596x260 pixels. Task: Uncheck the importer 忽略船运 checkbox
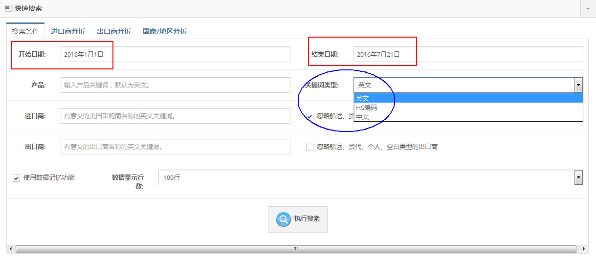(309, 116)
